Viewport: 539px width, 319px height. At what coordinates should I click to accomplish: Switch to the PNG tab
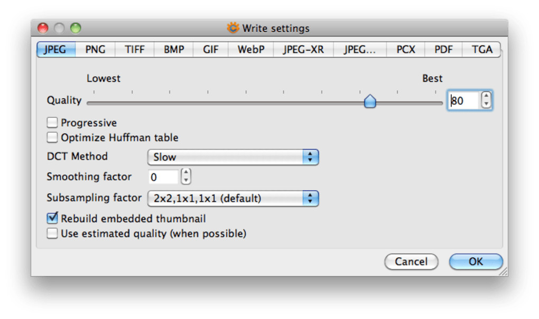[x=95, y=50]
